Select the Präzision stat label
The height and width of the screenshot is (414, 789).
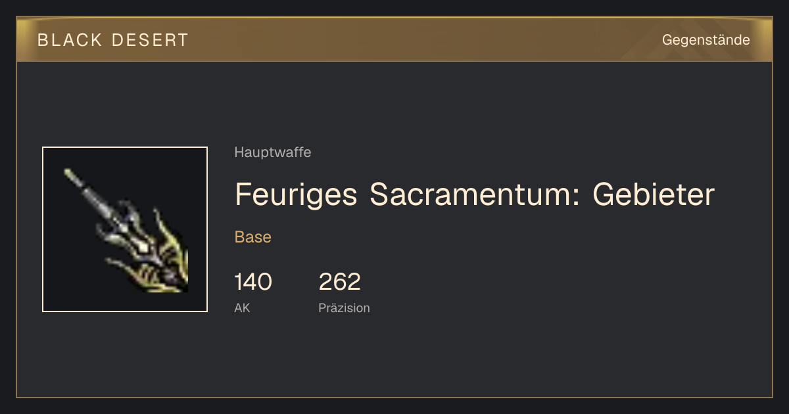coord(344,308)
